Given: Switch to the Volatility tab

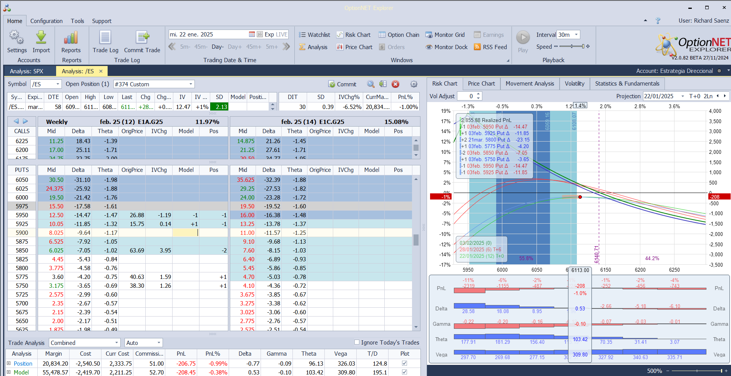Looking at the screenshot, I should coord(575,84).
